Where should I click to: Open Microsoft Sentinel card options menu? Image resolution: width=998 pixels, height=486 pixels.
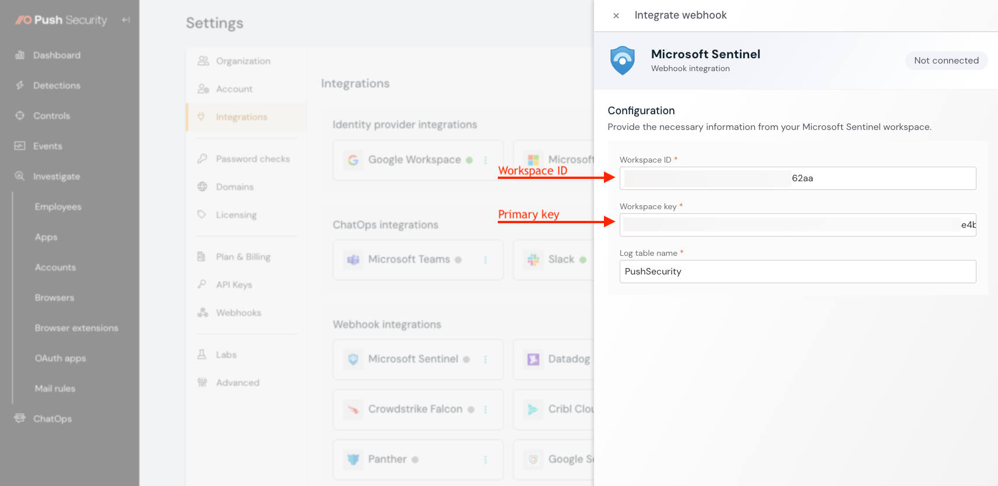(x=486, y=360)
